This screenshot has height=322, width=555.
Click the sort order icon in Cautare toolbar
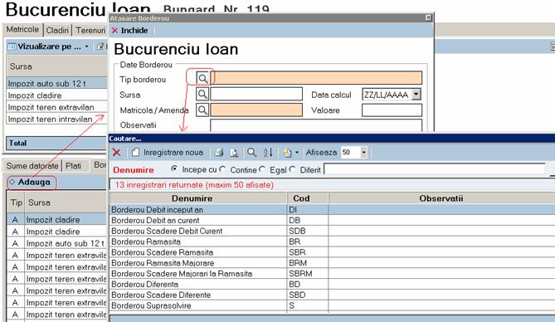tap(268, 153)
